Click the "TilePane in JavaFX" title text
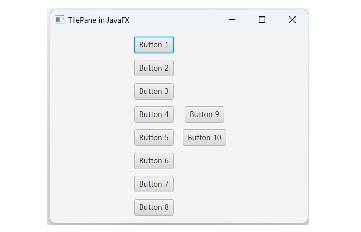 pyautogui.click(x=99, y=20)
